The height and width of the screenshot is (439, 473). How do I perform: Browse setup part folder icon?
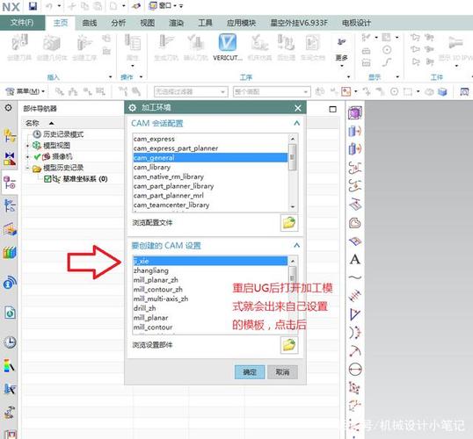(289, 345)
